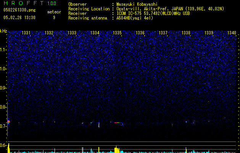The height and width of the screenshot is (153, 240).
Task: Click the 1332 time axis marker
Action: tap(49, 33)
